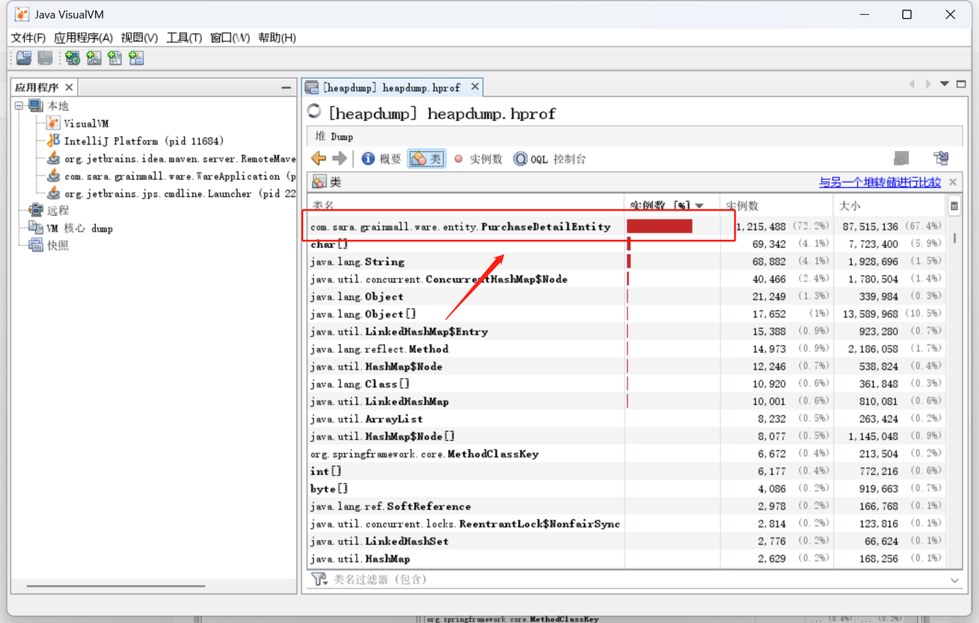Click the Load file toolbar icon
979x623 pixels.
point(24,58)
